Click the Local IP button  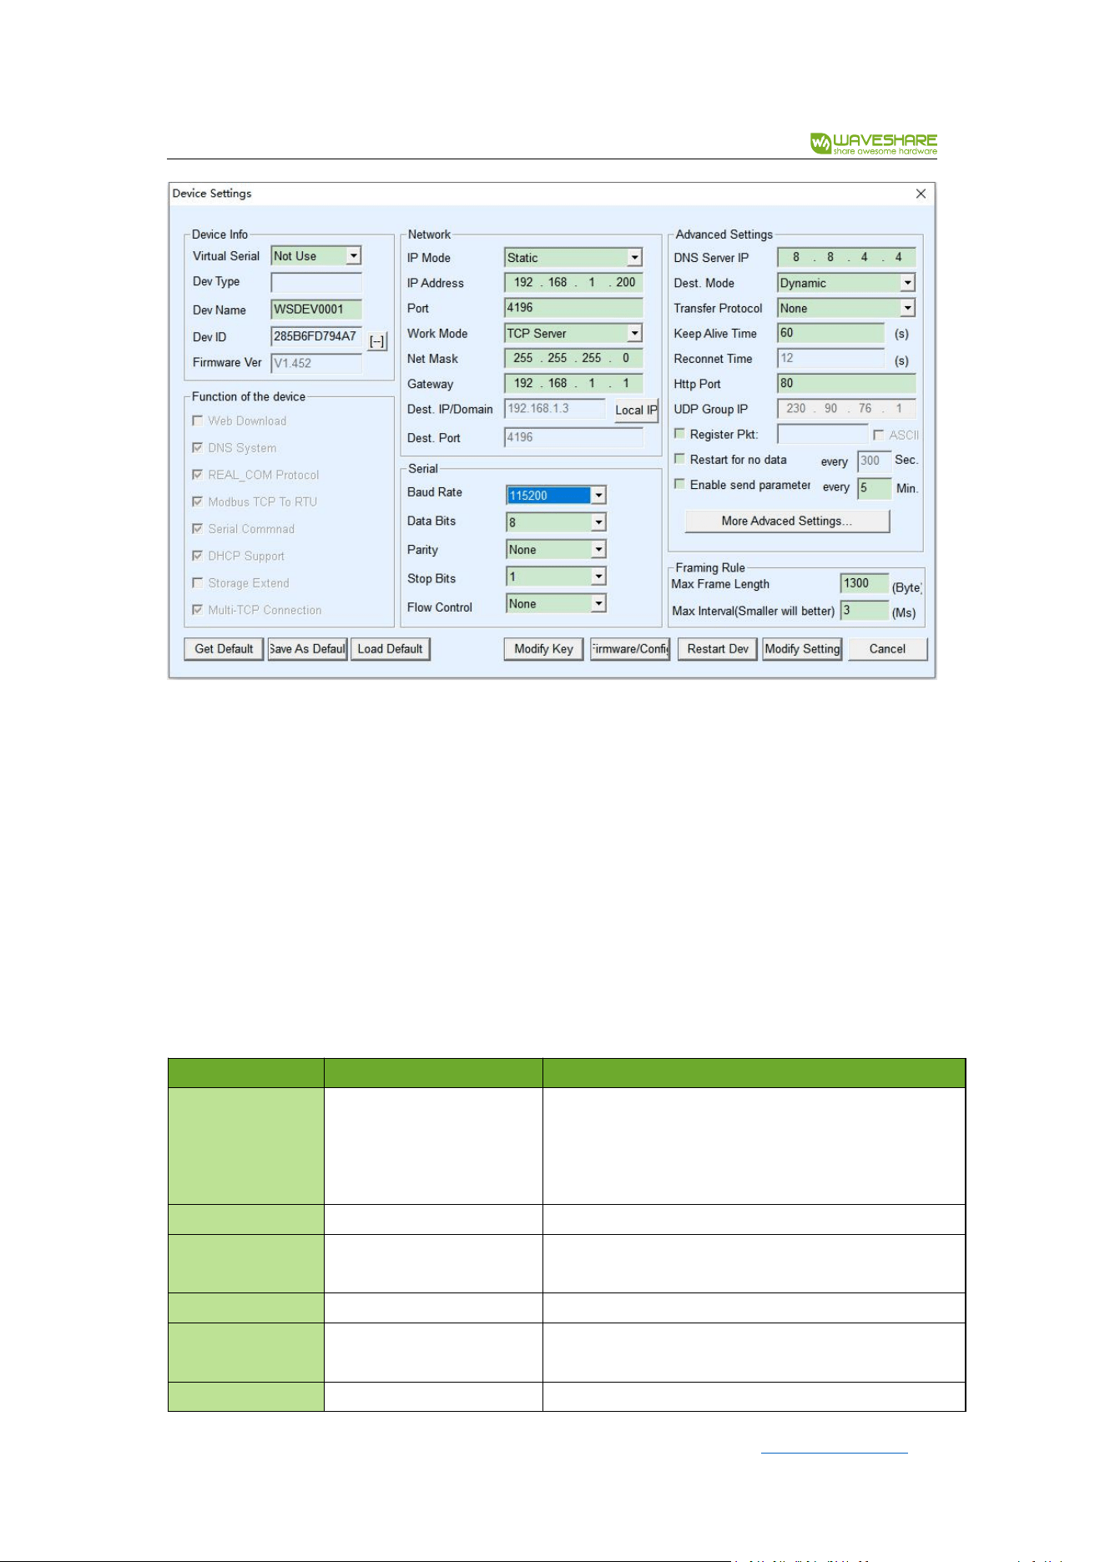(x=636, y=410)
